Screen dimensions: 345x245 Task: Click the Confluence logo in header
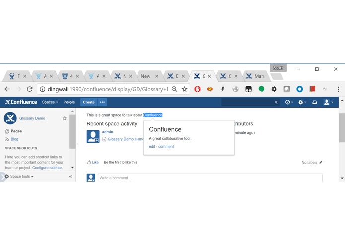click(x=21, y=102)
